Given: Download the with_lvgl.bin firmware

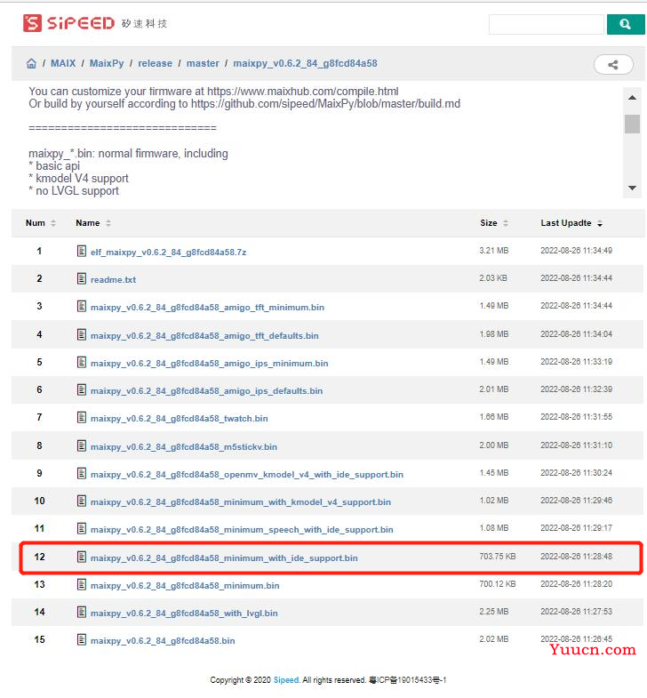Looking at the screenshot, I should (184, 614).
